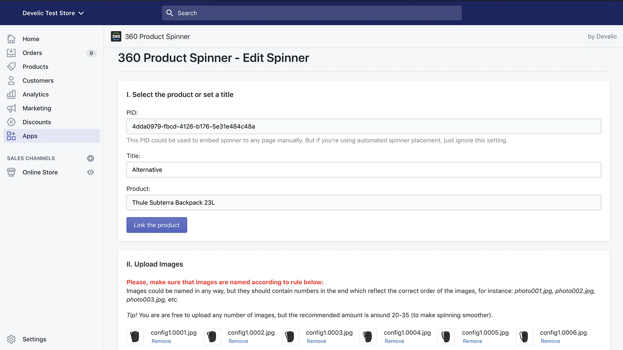Viewport: 623px width, 350px height.
Task: Add a sales channel with plus icon
Action: [90, 158]
